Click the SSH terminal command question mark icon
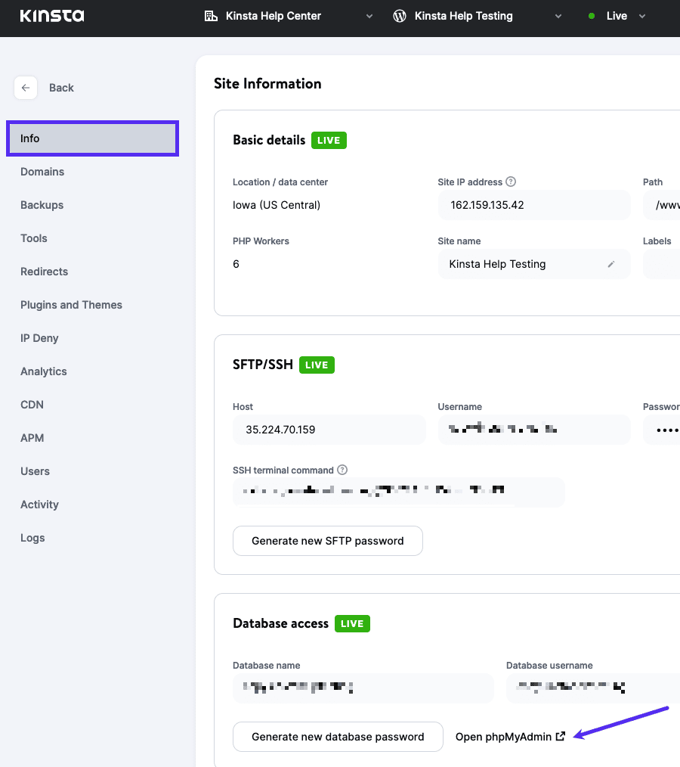 (342, 470)
